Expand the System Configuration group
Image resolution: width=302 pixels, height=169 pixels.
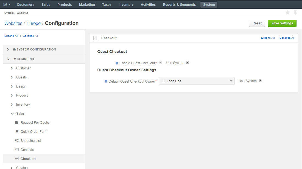(x=8, y=49)
